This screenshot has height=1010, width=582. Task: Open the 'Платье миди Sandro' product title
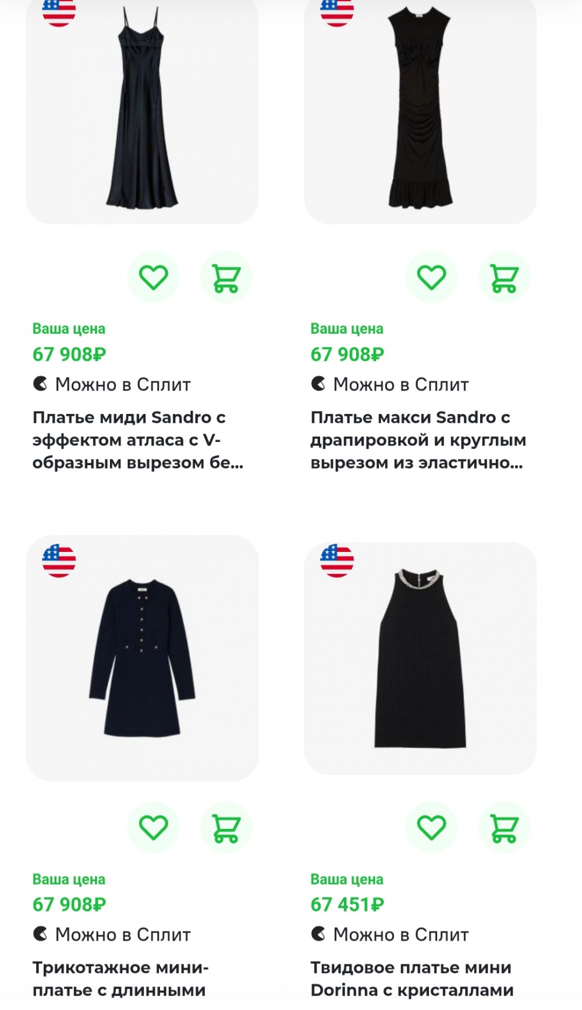pos(137,440)
